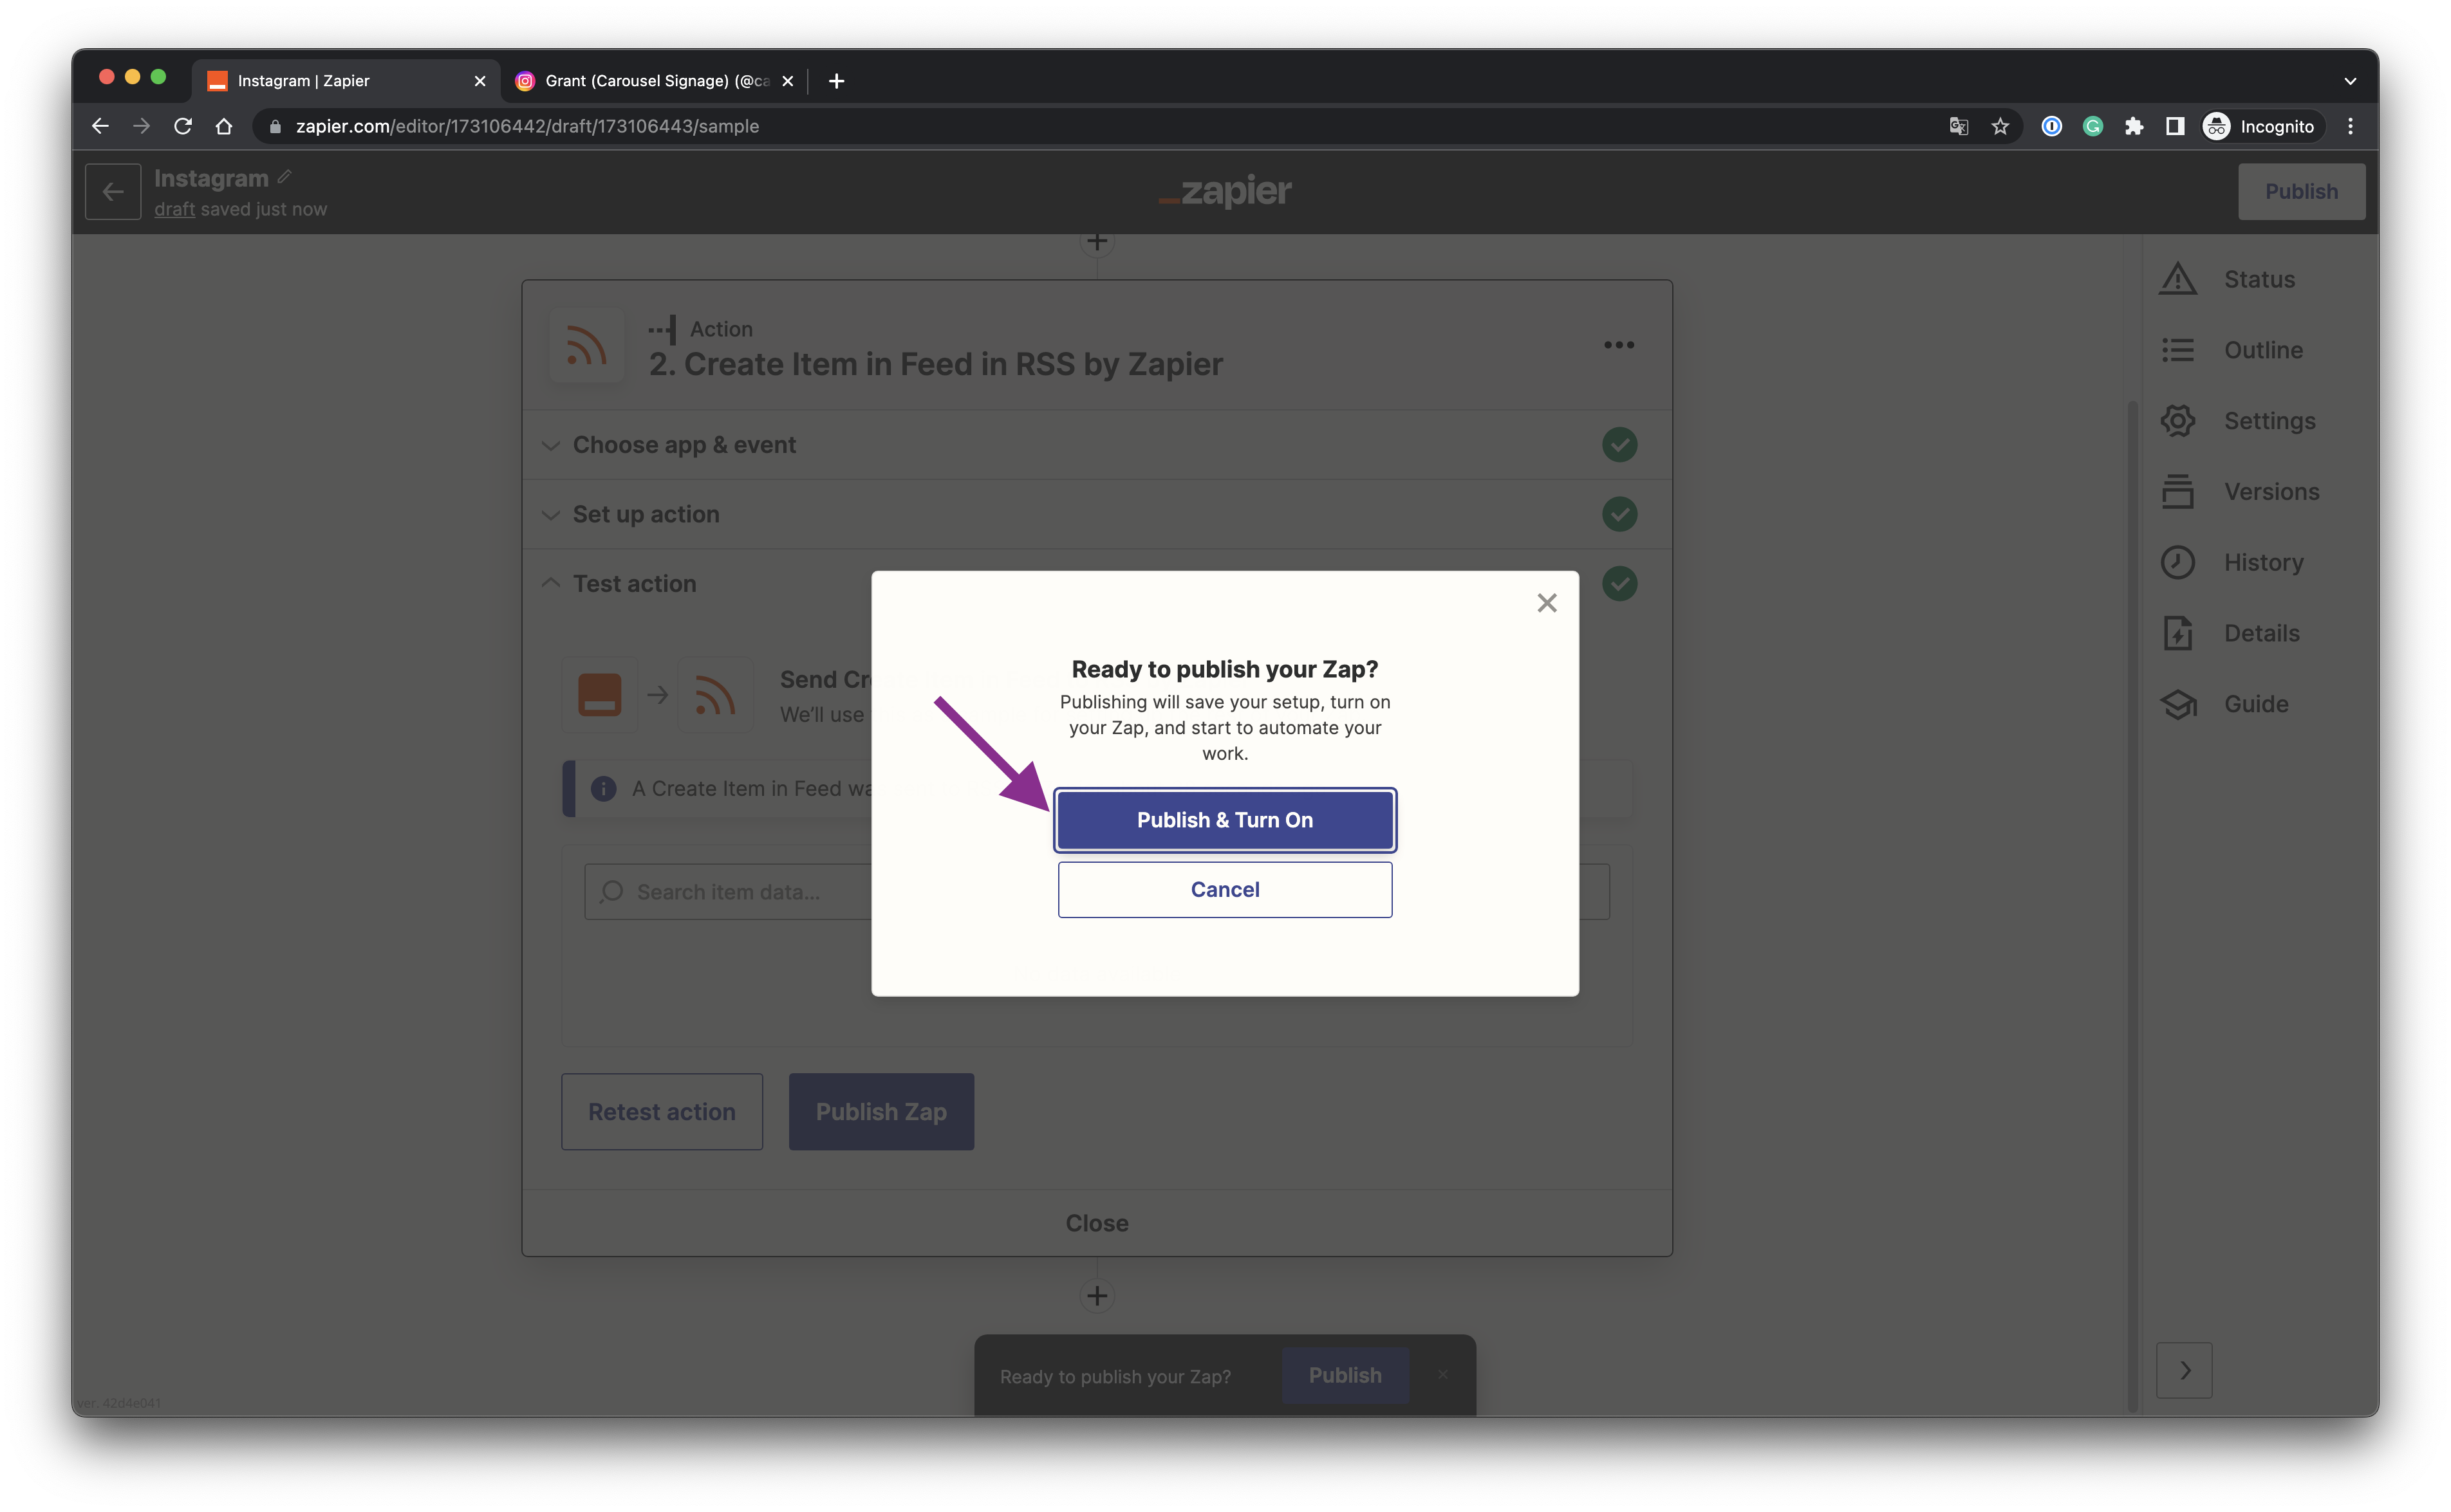Close the Grant Carousel Signage tab
The width and height of the screenshot is (2451, 1512).
[787, 81]
